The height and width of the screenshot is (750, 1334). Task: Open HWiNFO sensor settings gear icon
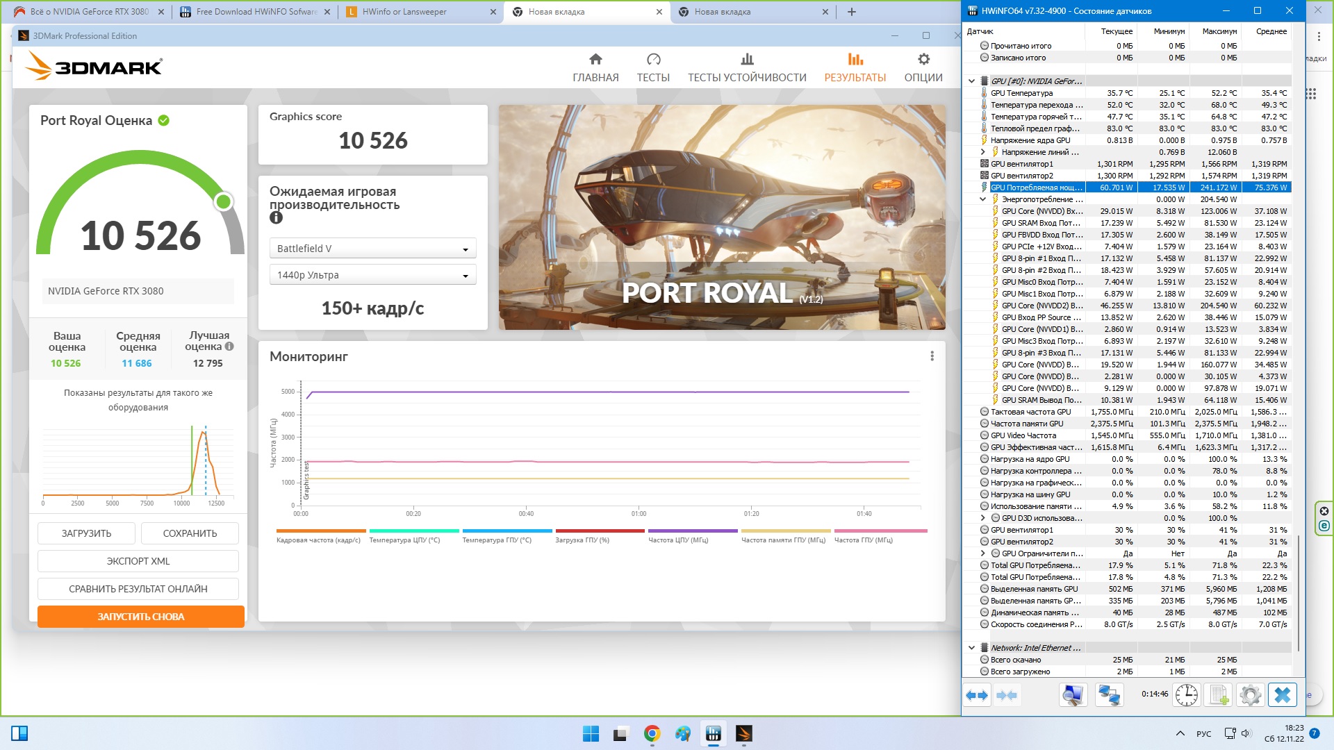point(1250,694)
